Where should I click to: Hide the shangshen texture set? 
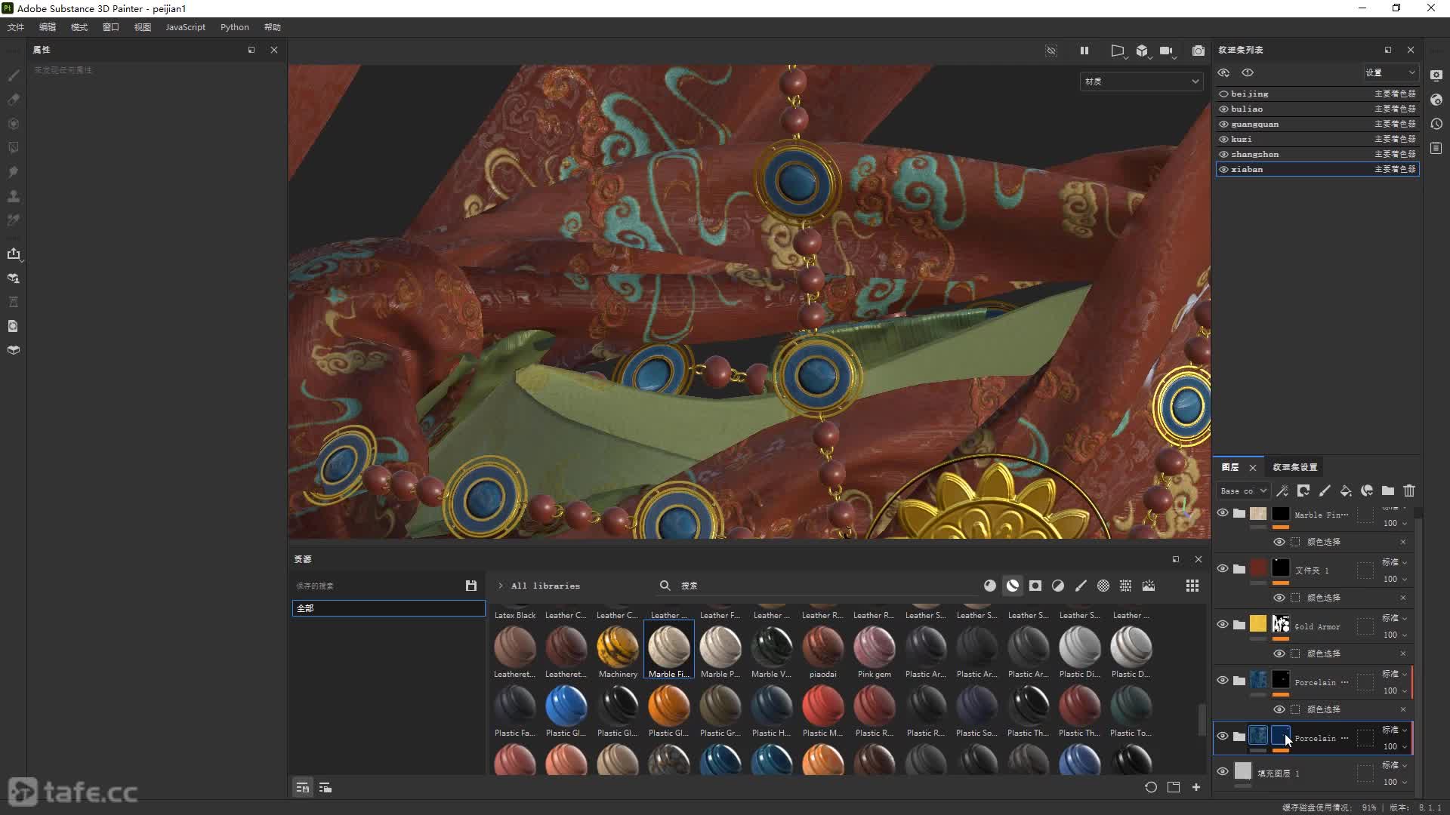point(1223,155)
